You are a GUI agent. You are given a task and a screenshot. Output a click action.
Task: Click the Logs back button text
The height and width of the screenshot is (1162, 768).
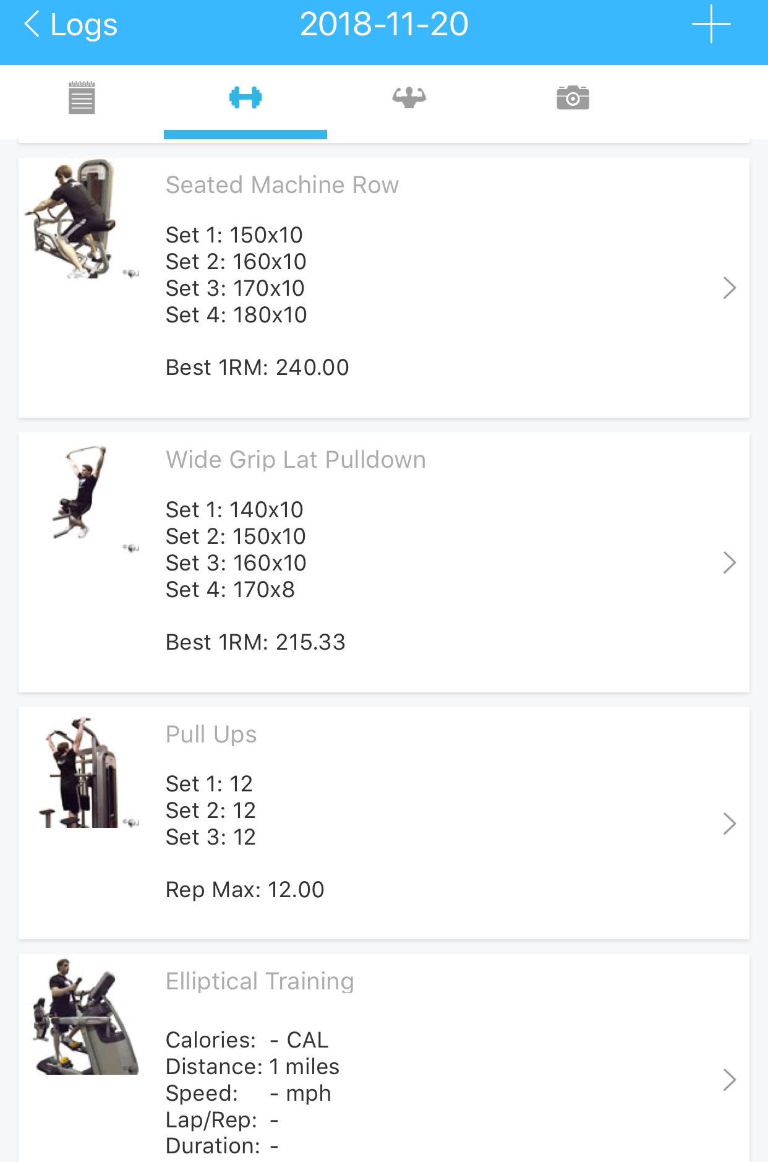(x=83, y=25)
